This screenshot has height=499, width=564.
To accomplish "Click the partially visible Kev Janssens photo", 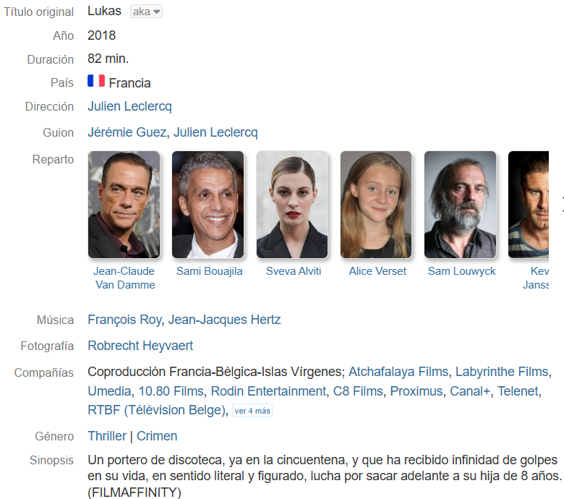I will point(529,205).
